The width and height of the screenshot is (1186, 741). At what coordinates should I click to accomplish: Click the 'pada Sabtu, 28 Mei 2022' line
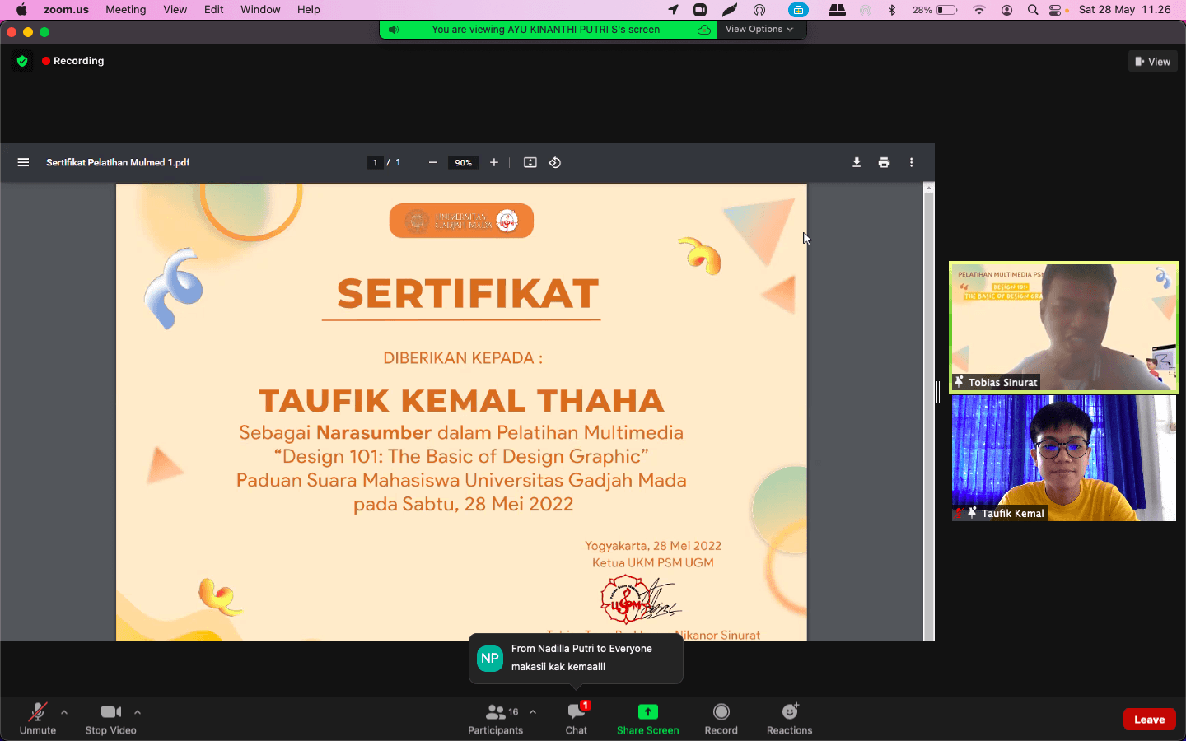tap(463, 504)
